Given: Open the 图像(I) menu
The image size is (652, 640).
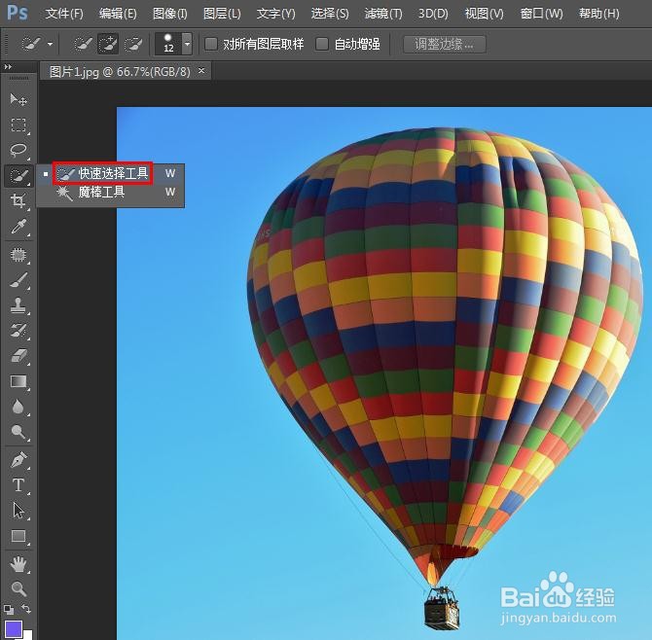Looking at the screenshot, I should tap(169, 14).
